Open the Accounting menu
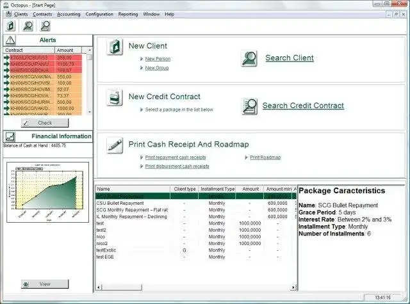 pos(69,14)
